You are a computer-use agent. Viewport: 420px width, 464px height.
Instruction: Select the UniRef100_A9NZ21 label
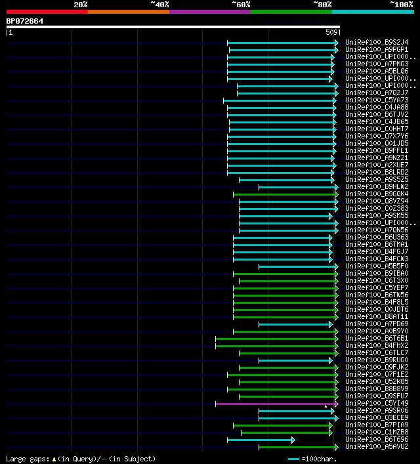pos(377,158)
